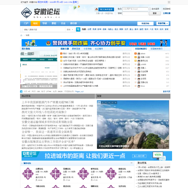The height and width of the screenshot is (188, 188).
Task: Click the login button
Action: (x=155, y=13)
